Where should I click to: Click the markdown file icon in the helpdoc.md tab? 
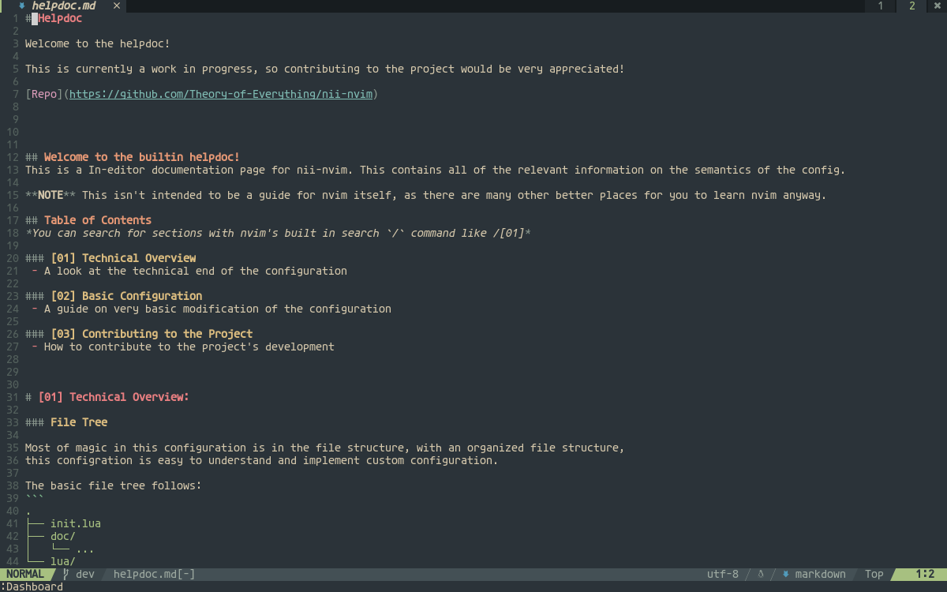pos(21,6)
